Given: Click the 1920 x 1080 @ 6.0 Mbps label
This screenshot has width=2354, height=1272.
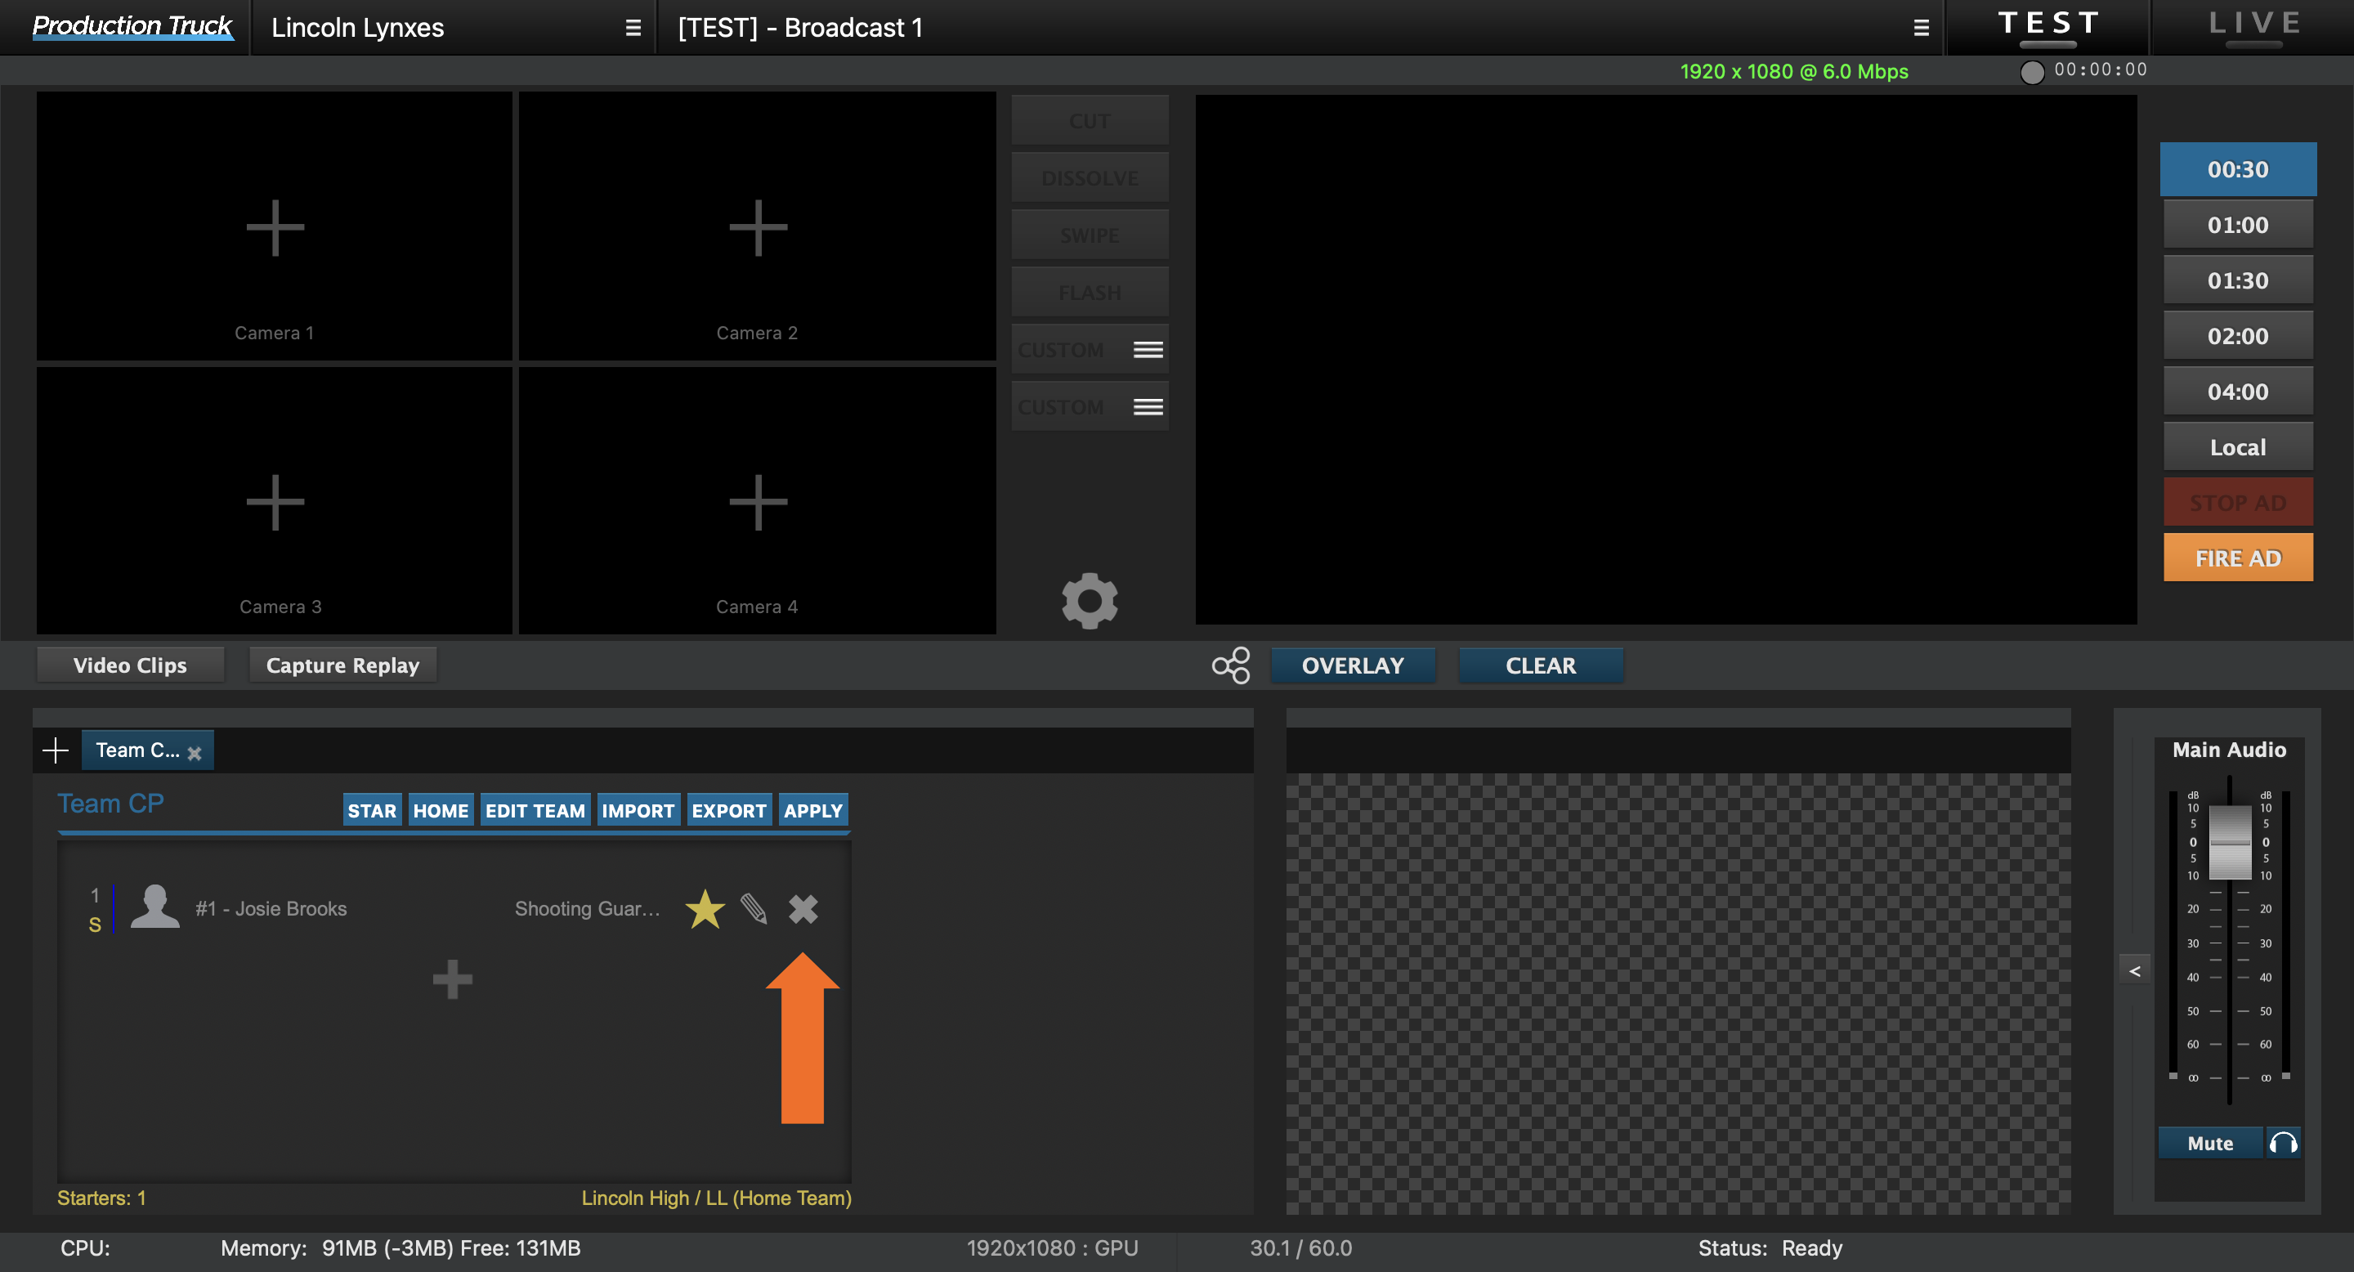Looking at the screenshot, I should tap(1794, 71).
